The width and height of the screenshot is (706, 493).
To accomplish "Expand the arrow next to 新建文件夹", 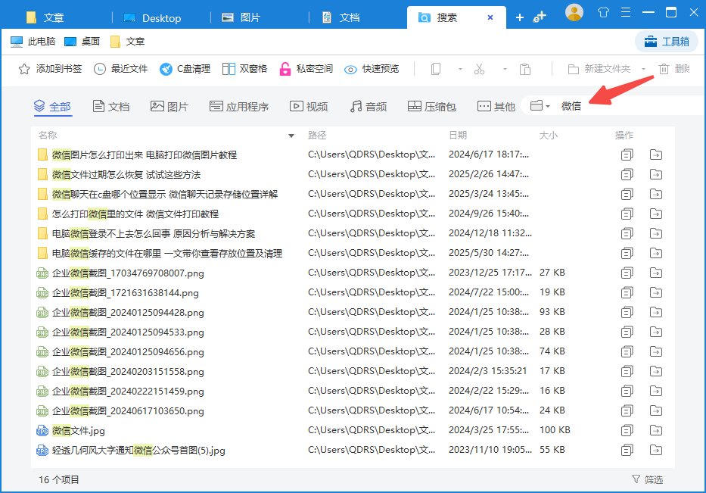I will click(644, 69).
